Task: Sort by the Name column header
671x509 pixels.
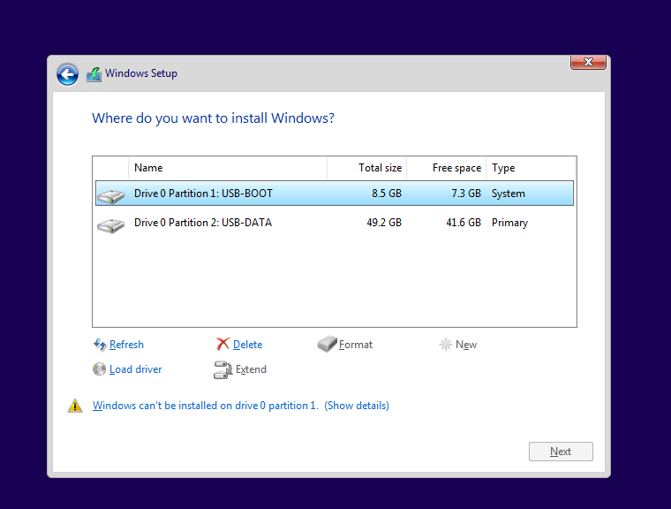Action: click(x=228, y=168)
